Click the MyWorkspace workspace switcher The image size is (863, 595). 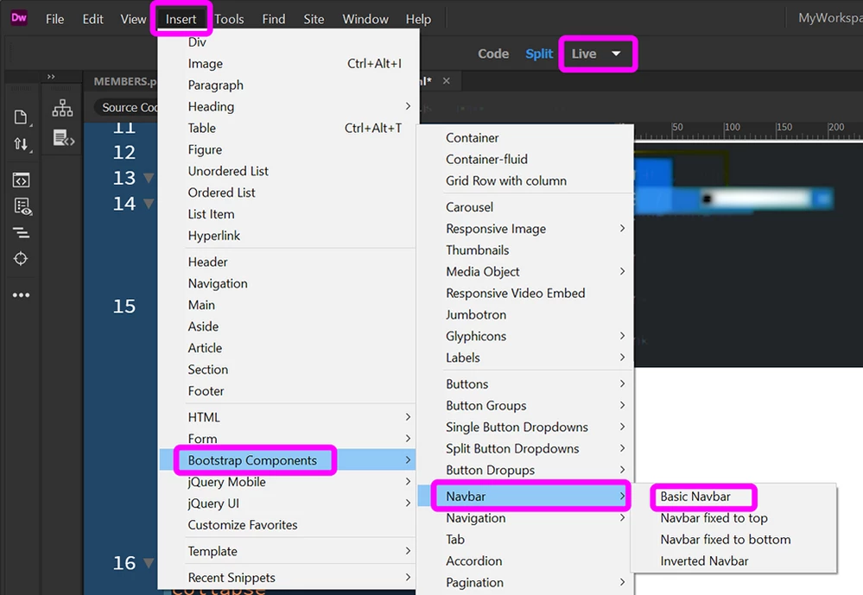(830, 18)
